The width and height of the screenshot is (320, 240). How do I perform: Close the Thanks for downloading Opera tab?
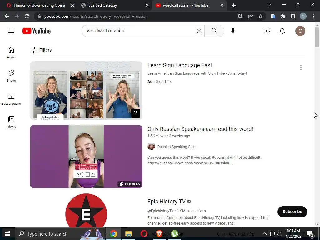[72, 5]
